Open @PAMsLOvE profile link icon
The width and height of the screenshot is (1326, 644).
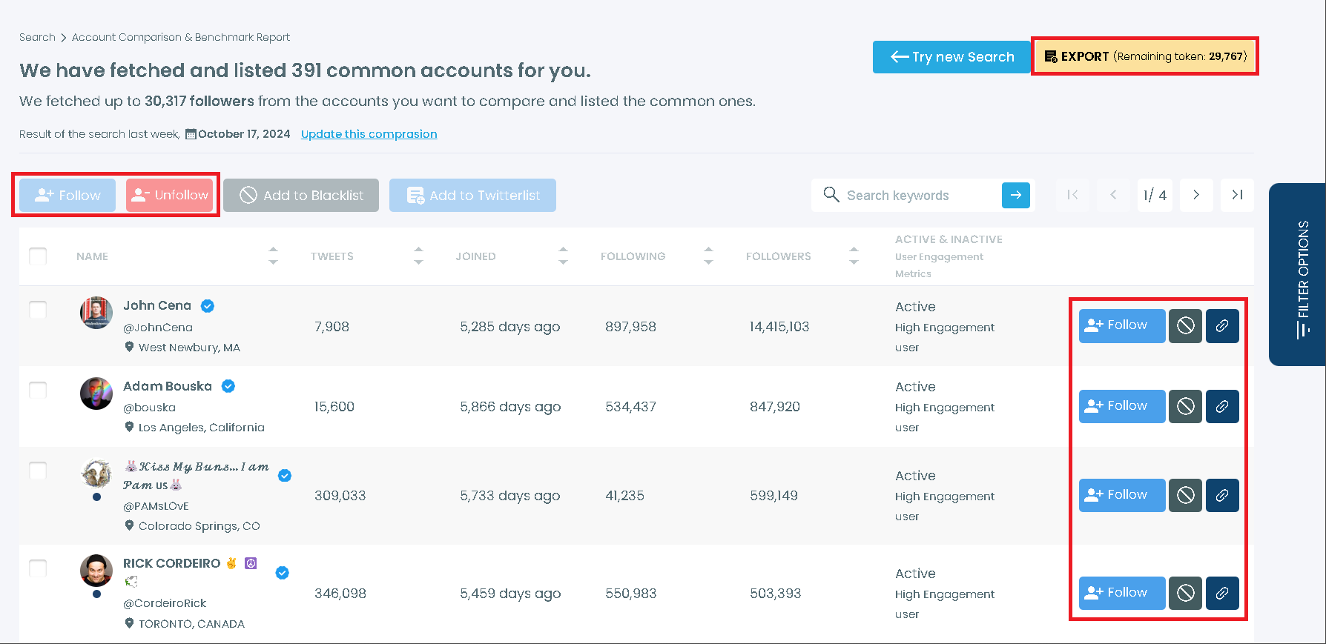point(1222,495)
